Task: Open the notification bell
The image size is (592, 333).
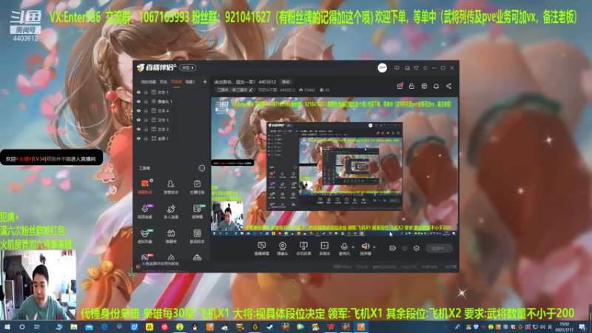Action: [436, 86]
